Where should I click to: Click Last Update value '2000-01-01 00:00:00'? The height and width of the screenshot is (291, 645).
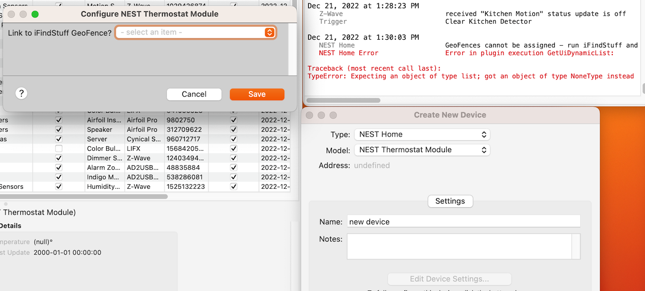point(68,252)
